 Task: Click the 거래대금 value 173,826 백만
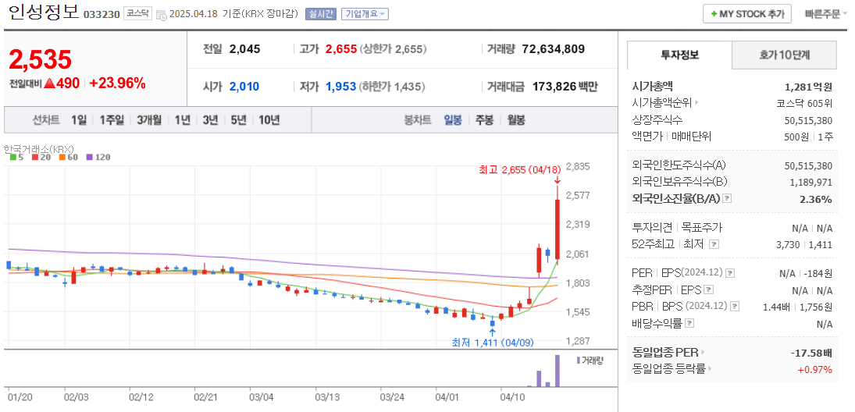click(x=565, y=86)
